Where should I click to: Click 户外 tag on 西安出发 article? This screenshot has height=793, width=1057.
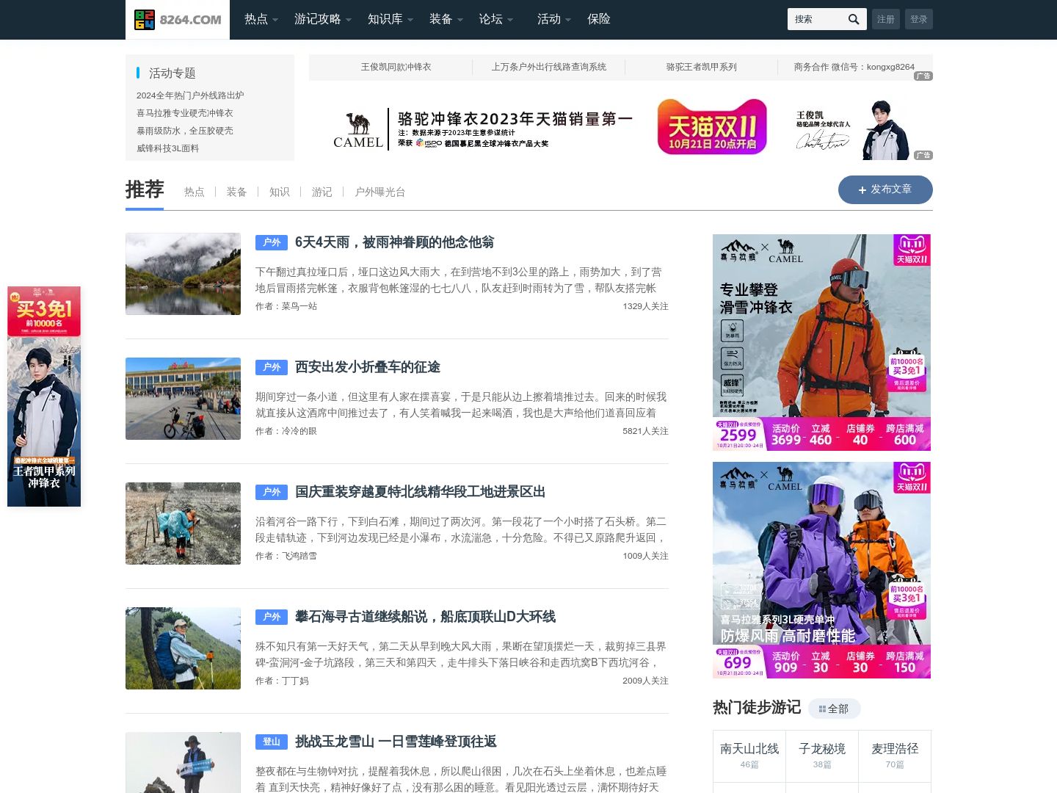[272, 367]
